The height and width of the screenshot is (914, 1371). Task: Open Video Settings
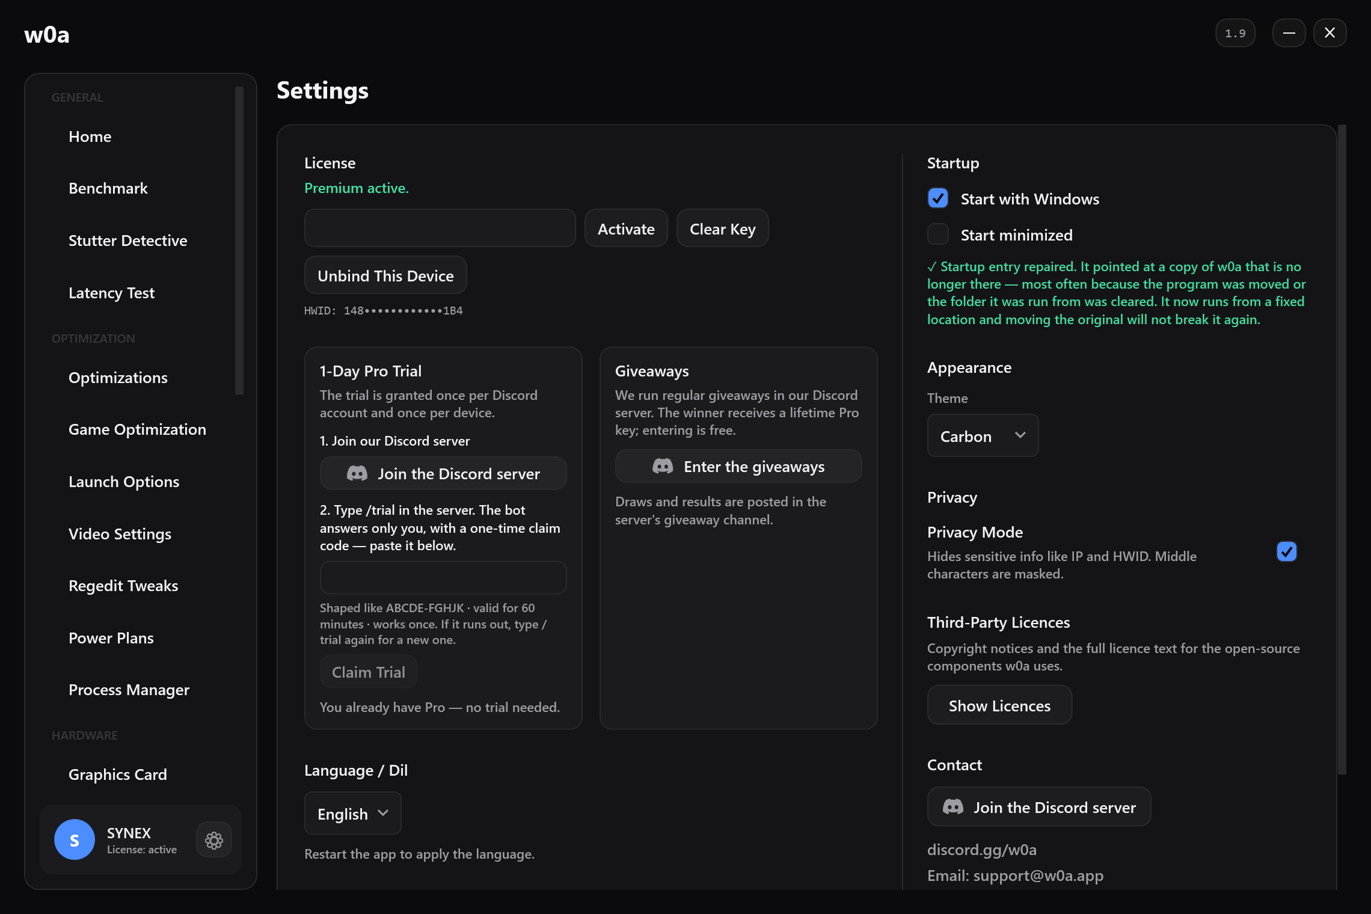tap(120, 534)
